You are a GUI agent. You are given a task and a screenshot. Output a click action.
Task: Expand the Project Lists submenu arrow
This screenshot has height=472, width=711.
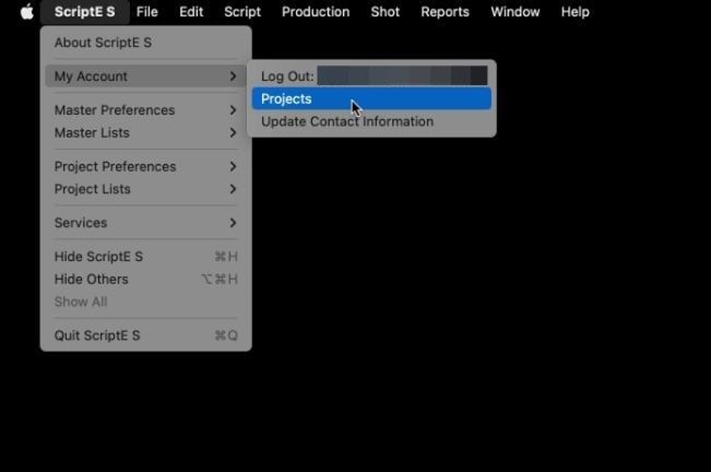point(233,188)
